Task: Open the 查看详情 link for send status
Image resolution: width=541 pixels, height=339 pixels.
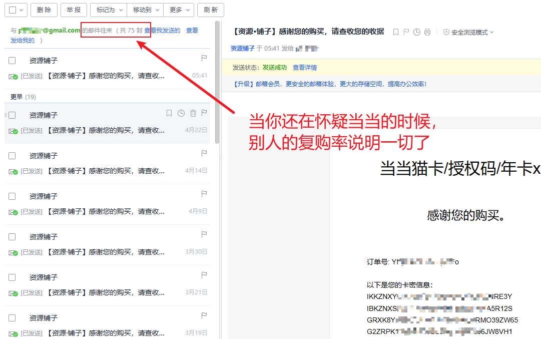Action: pyautogui.click(x=305, y=68)
